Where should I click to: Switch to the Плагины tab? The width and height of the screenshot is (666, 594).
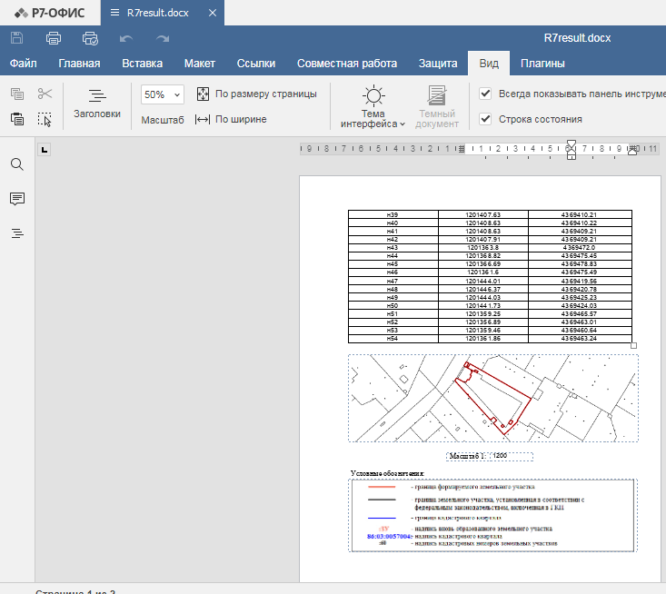coord(542,64)
